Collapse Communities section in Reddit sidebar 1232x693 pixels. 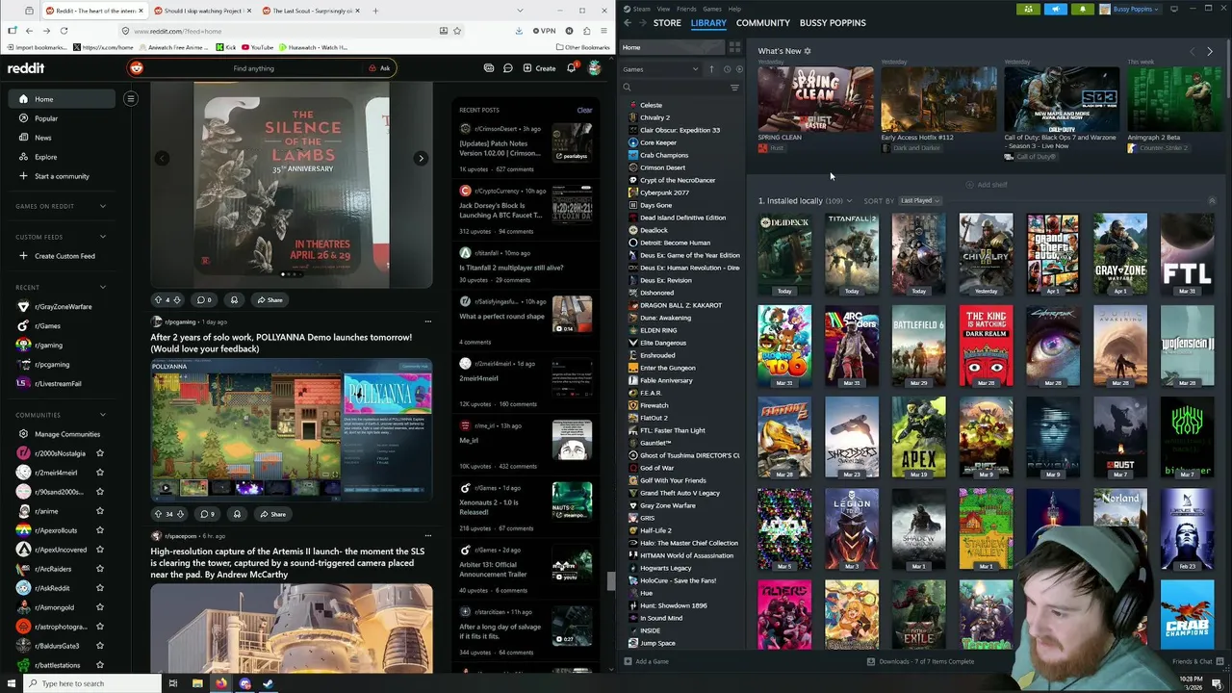point(103,415)
